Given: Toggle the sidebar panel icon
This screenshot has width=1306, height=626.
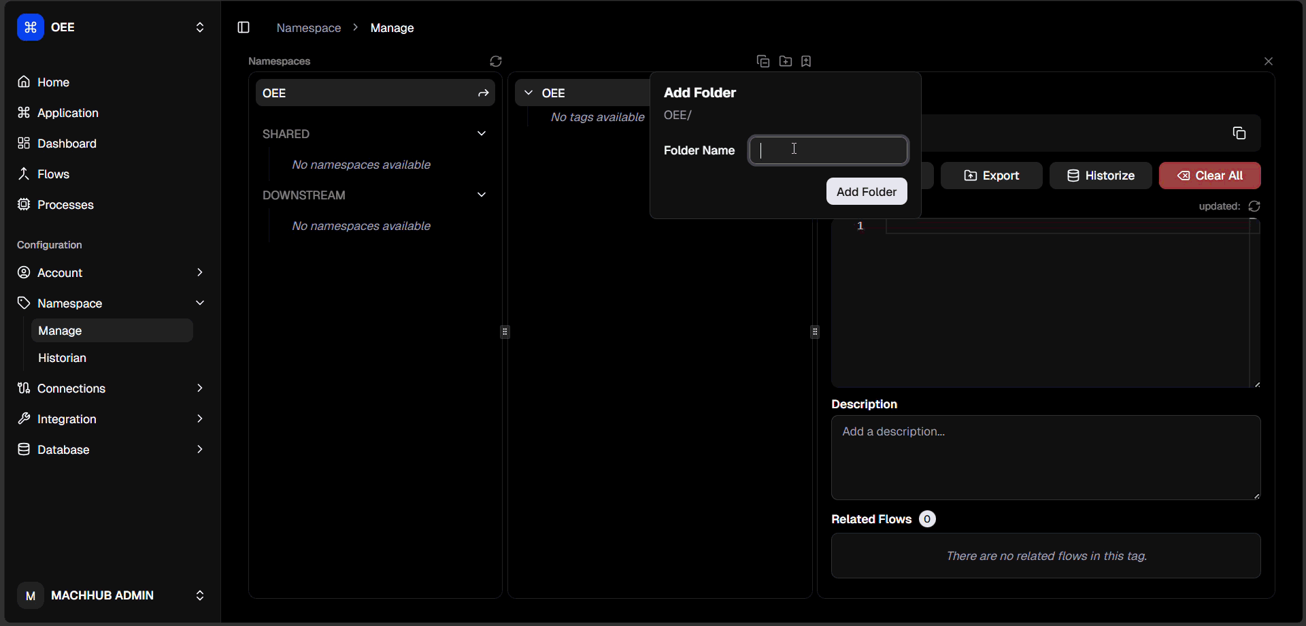Looking at the screenshot, I should 244,27.
